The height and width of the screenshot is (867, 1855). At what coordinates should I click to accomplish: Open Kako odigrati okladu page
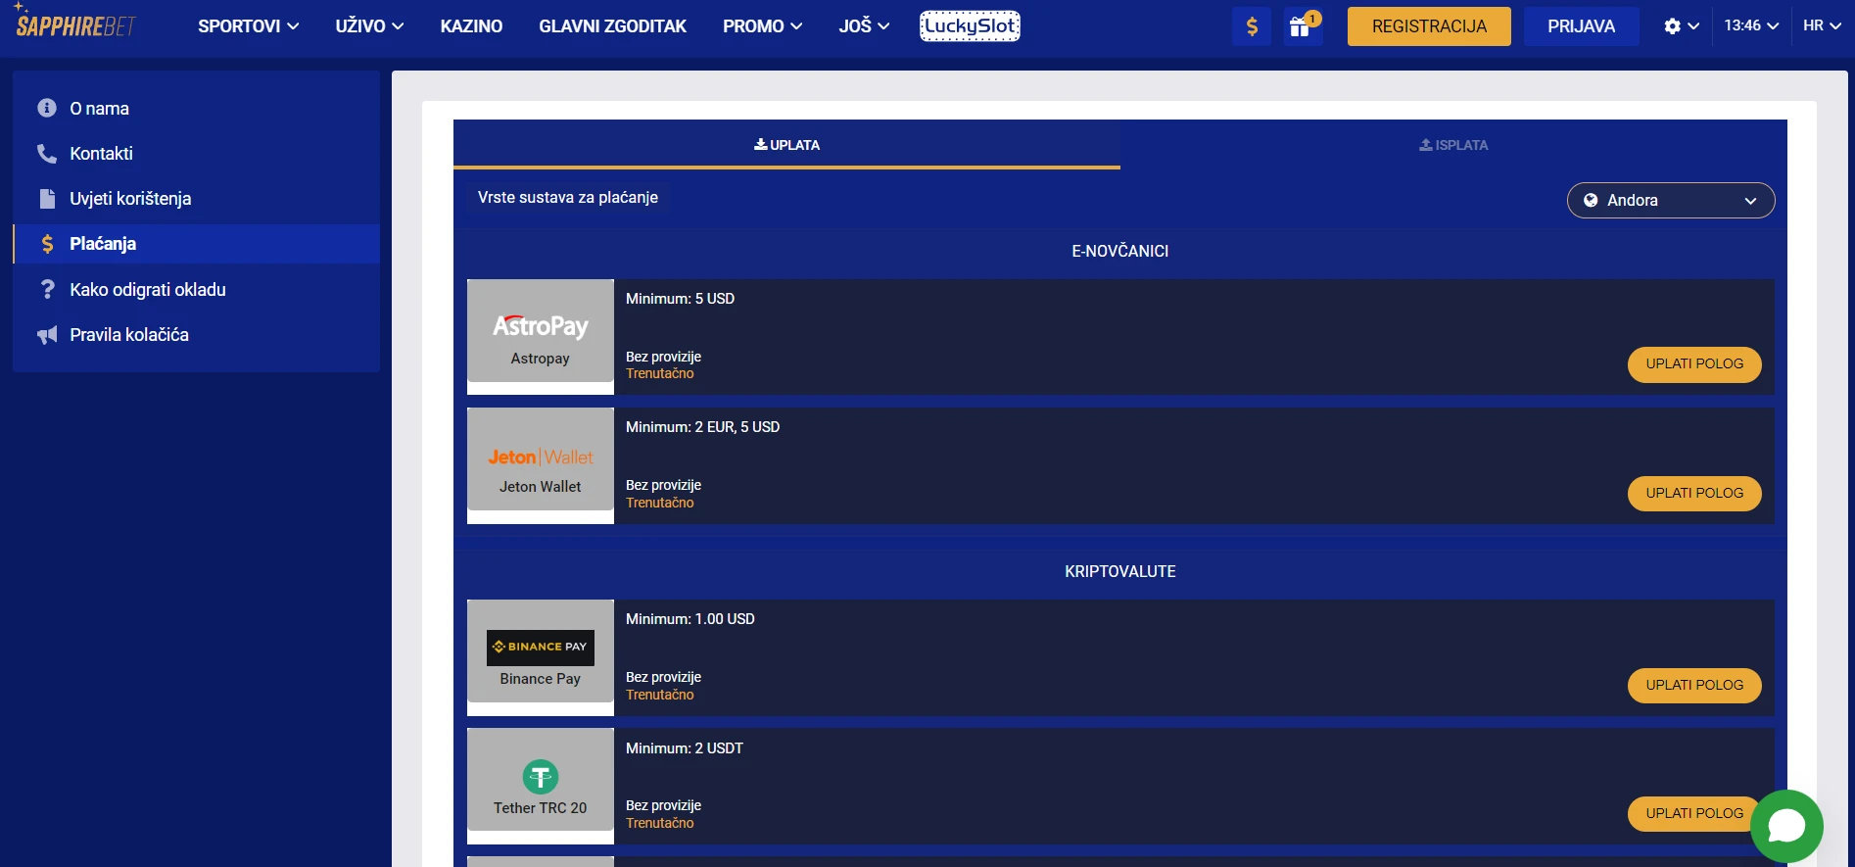tap(148, 289)
